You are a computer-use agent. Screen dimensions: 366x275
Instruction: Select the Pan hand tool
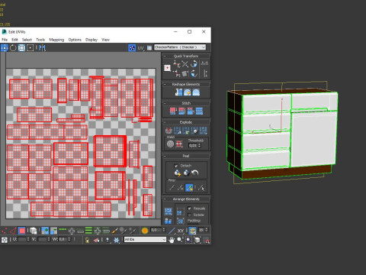[x=172, y=240]
